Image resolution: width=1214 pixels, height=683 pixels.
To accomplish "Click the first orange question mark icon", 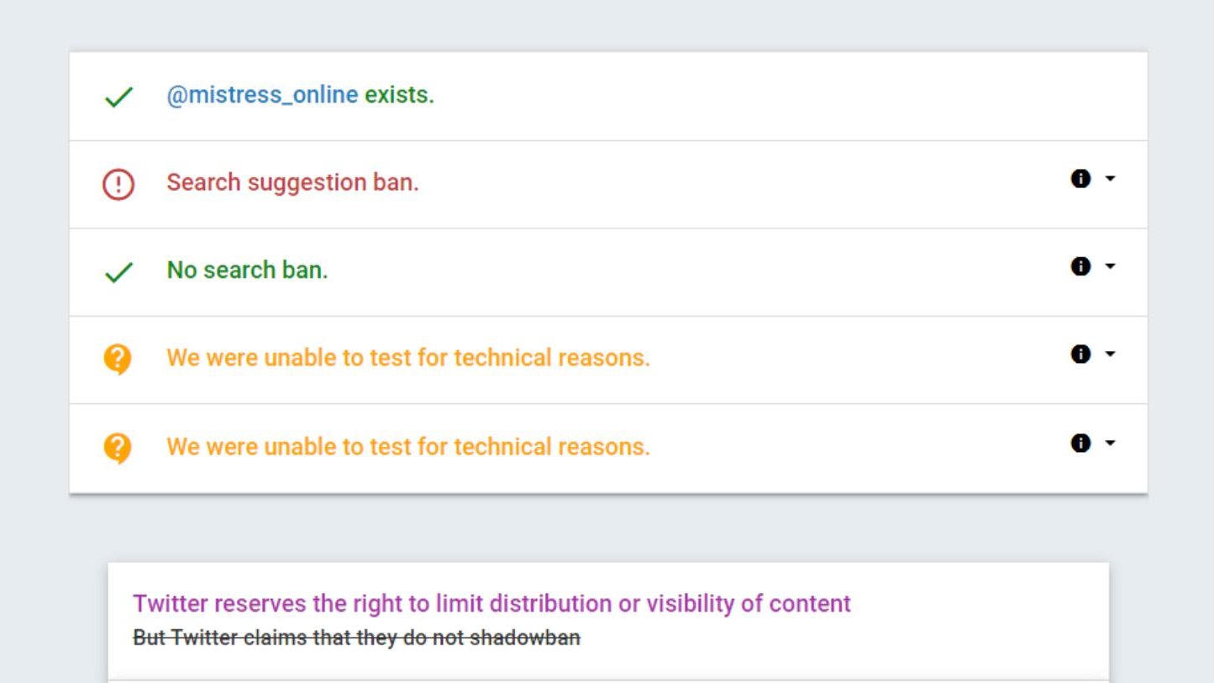I will click(118, 360).
